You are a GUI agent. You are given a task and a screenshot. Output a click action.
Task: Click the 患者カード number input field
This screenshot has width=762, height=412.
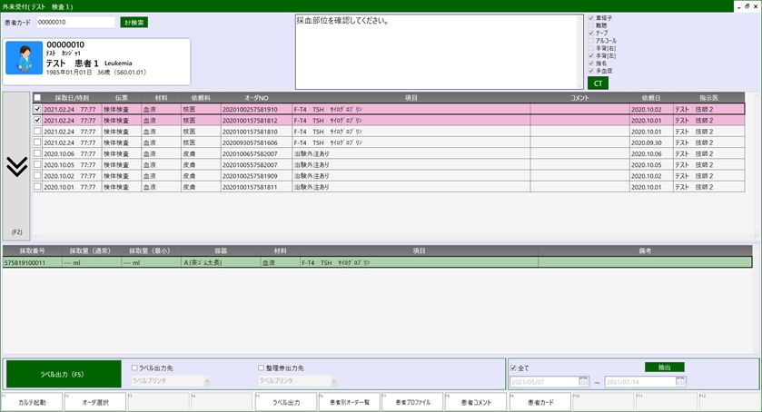click(75, 22)
